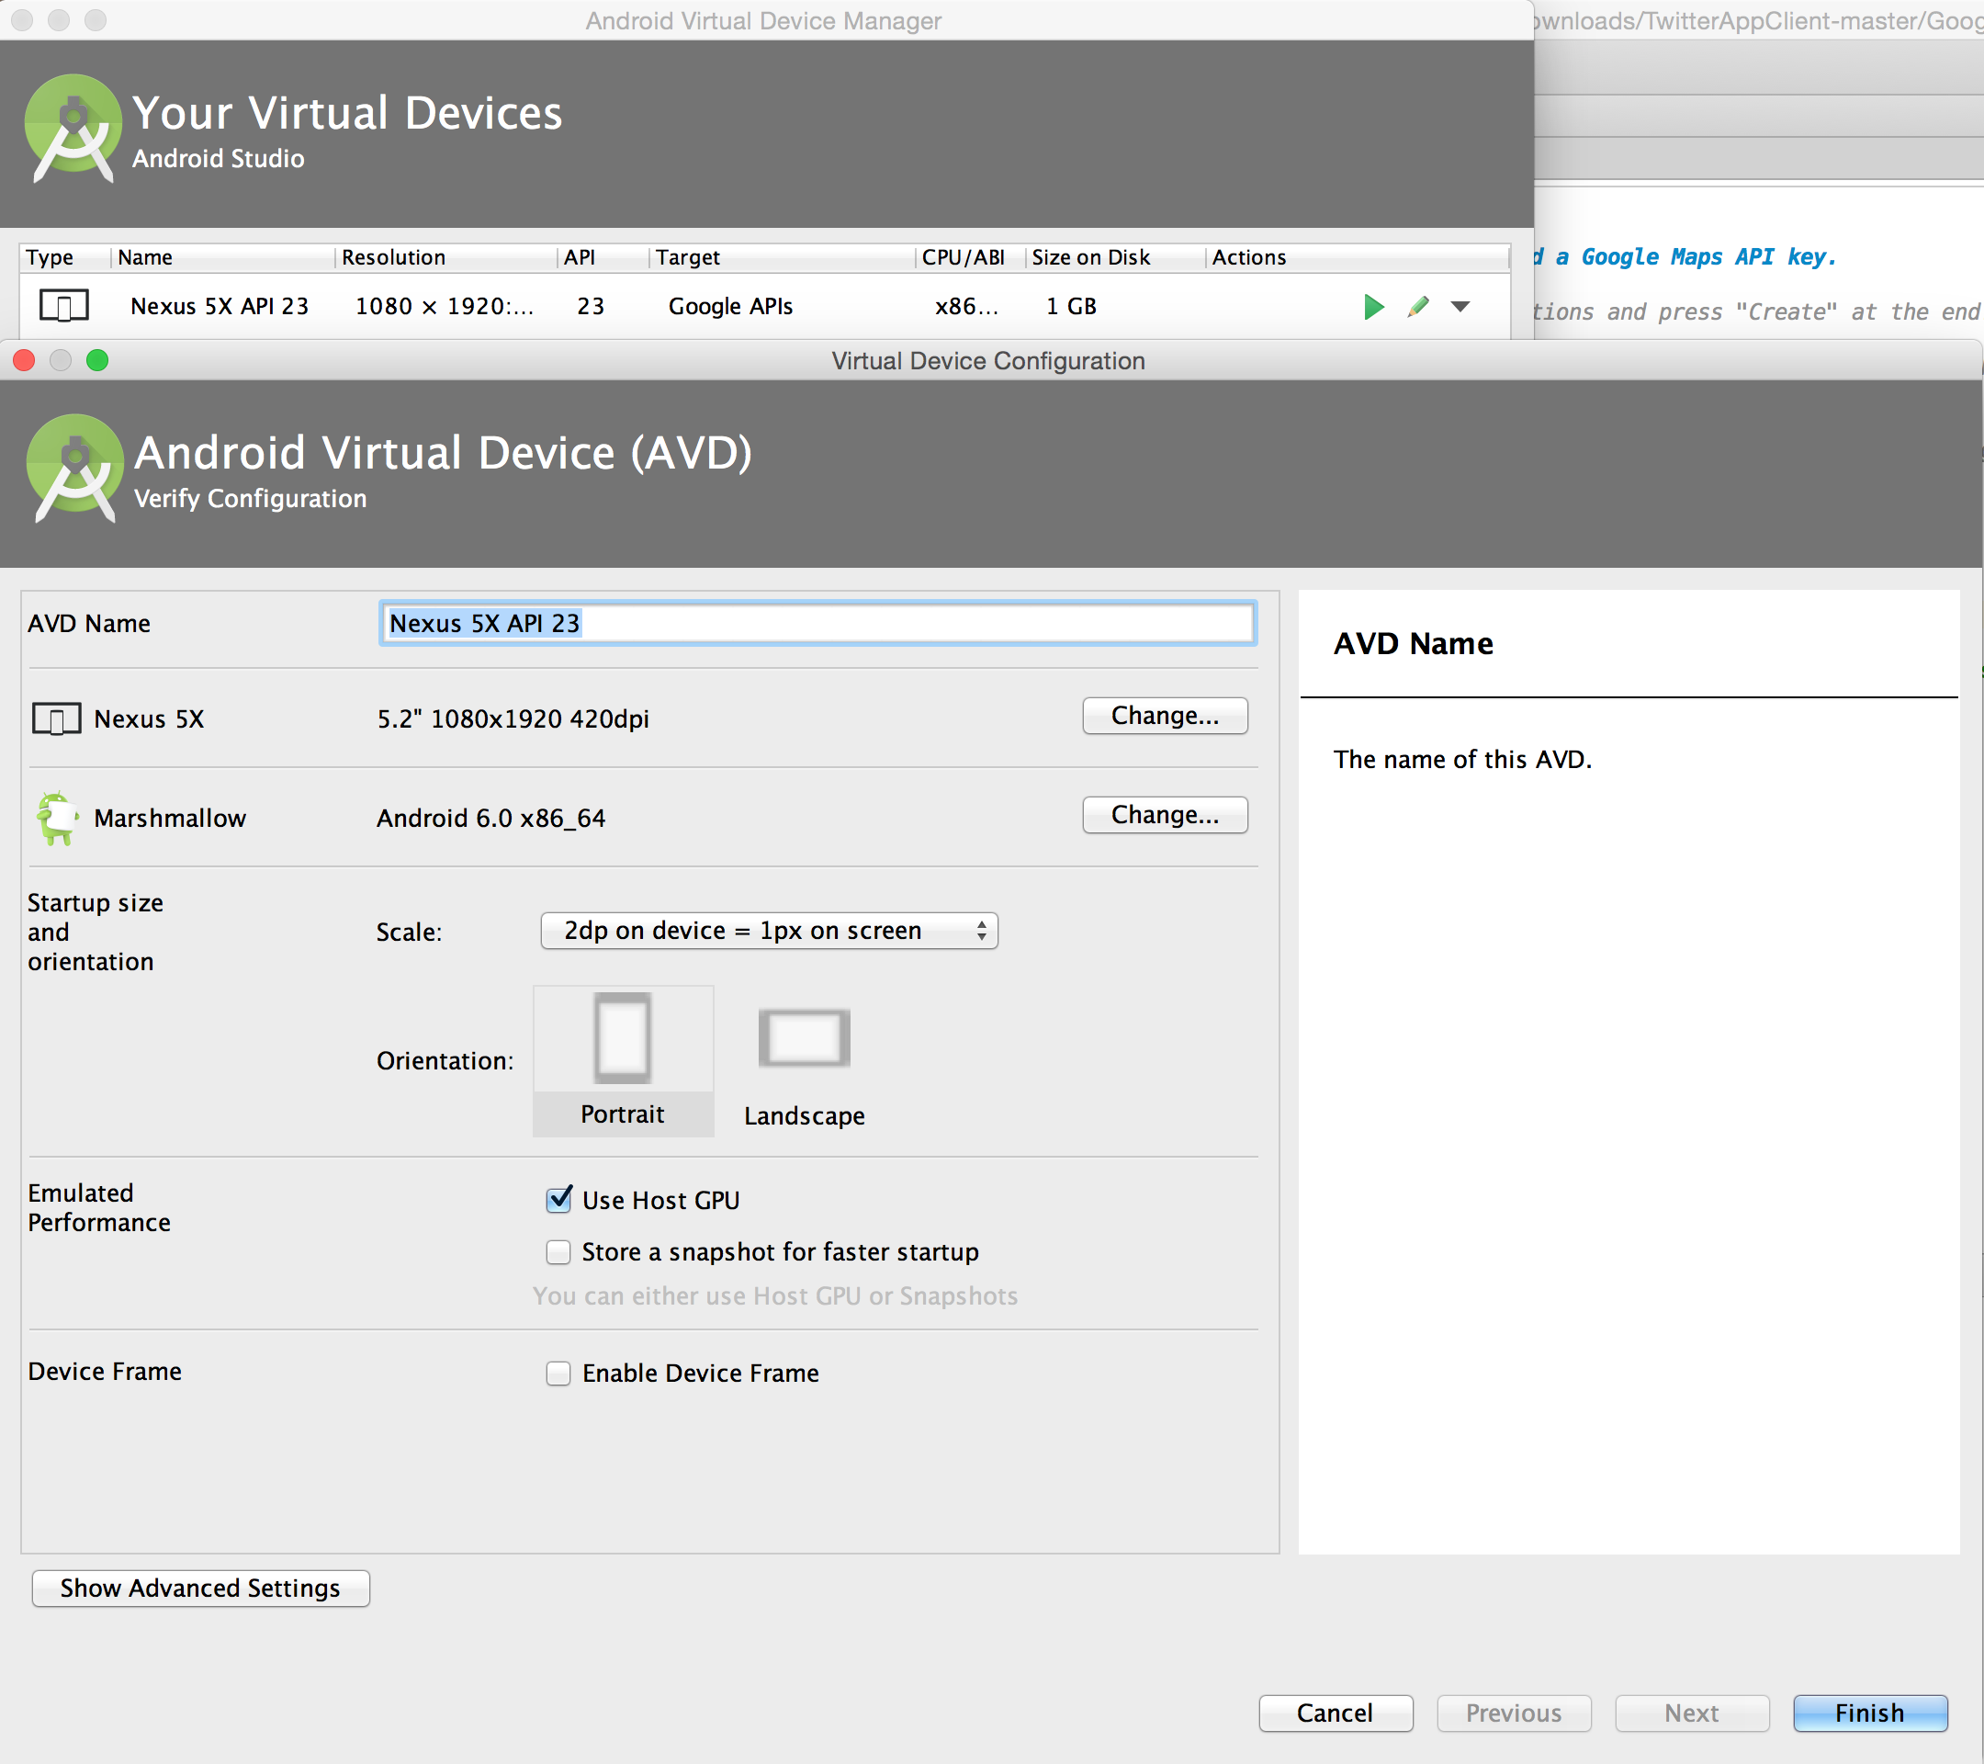Click the AVD Name text field

[817, 623]
